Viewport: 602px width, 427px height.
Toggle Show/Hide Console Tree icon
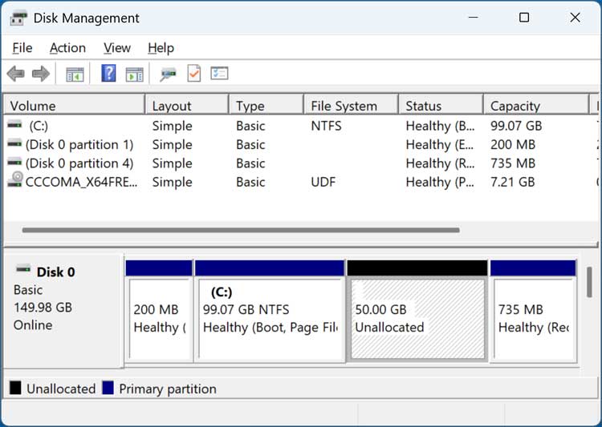coord(75,74)
